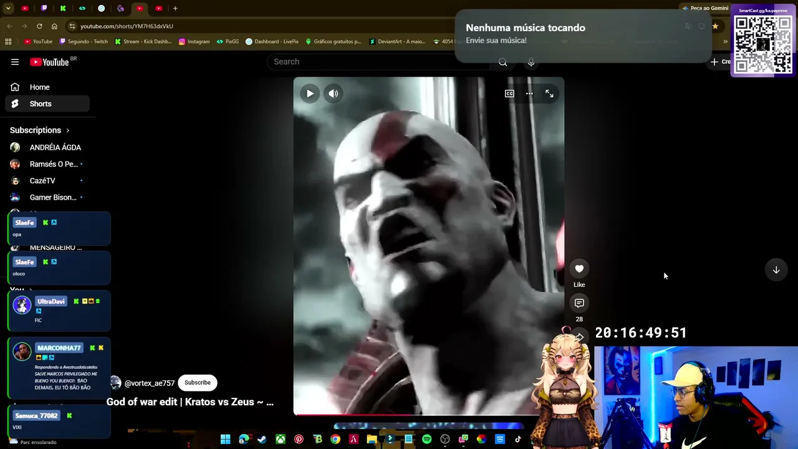Open Xbox app from the taskbar

click(x=281, y=439)
